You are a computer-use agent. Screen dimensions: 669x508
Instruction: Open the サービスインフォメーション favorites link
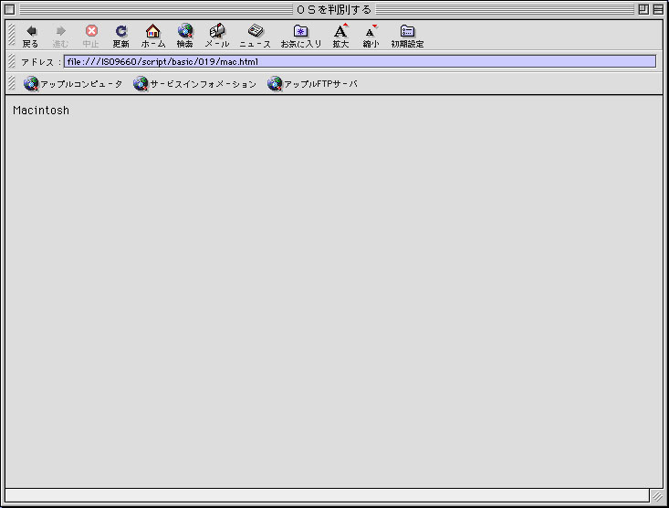coord(195,84)
